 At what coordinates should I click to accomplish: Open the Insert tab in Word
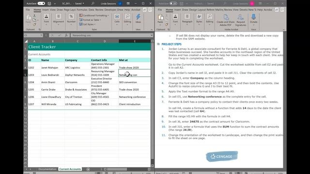click(x=177, y=10)
